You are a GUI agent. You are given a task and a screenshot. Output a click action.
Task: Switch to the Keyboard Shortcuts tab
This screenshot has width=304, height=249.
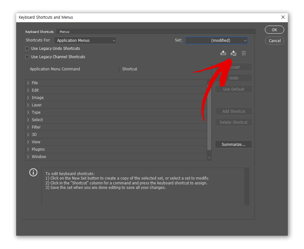(x=39, y=32)
